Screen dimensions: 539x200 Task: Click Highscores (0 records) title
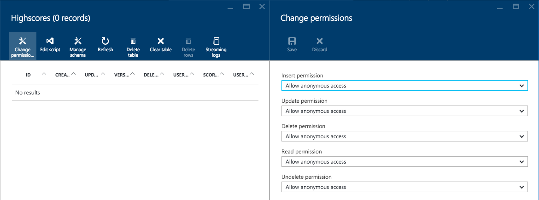(x=51, y=18)
